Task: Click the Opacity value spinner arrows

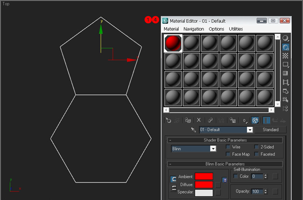Action: [x=265, y=191]
